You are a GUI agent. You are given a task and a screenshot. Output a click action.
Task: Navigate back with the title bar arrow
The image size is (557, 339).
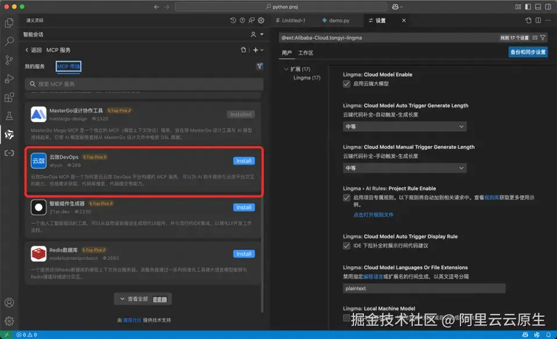click(156, 7)
